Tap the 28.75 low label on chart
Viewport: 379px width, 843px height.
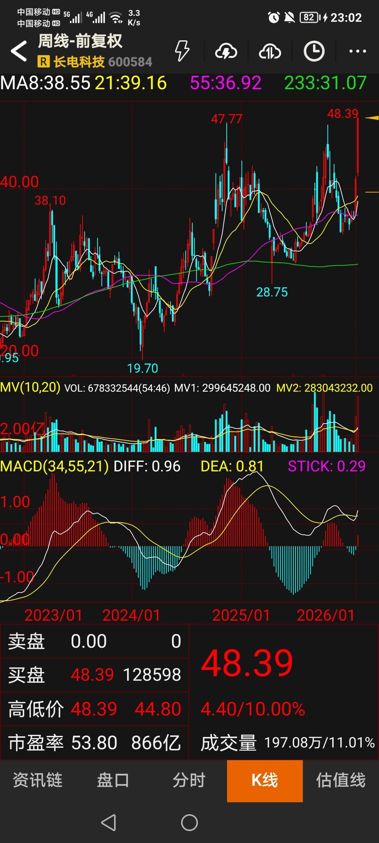272,292
